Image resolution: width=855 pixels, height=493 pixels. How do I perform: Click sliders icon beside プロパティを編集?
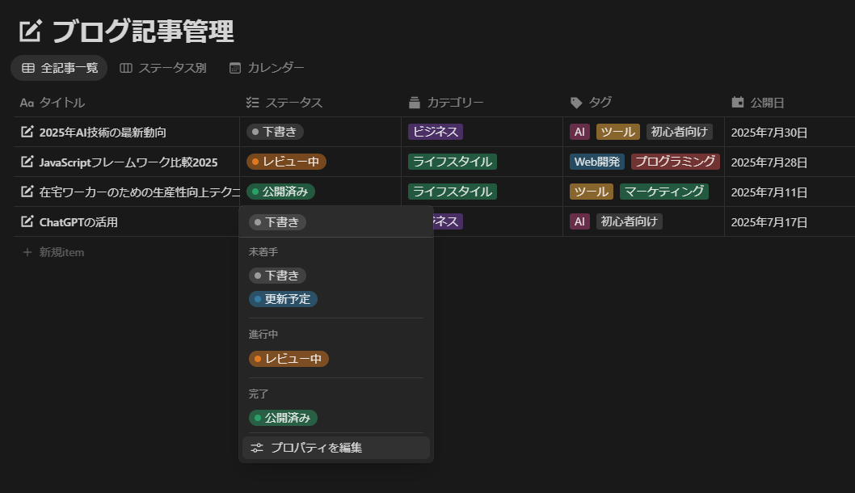pos(257,448)
